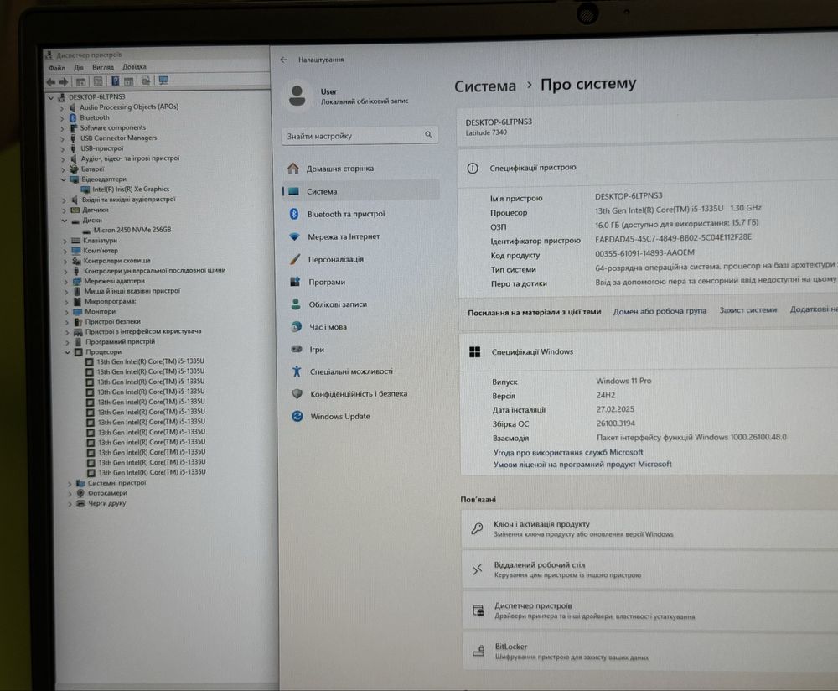
Task: Select Intel(R) Iris(R) Xe Graphics device
Action: pos(131,190)
